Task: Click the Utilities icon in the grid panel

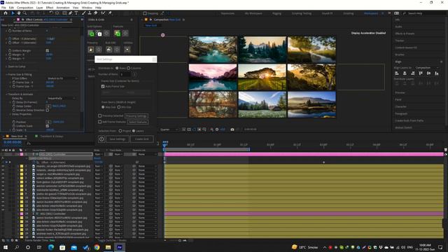Action: point(127,50)
